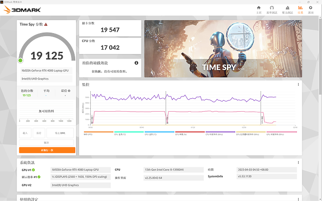322x201 pixels.
Task: Select NVIDIA GeForce RTX 4080 Laptop GPU under score
Action: click(47, 71)
